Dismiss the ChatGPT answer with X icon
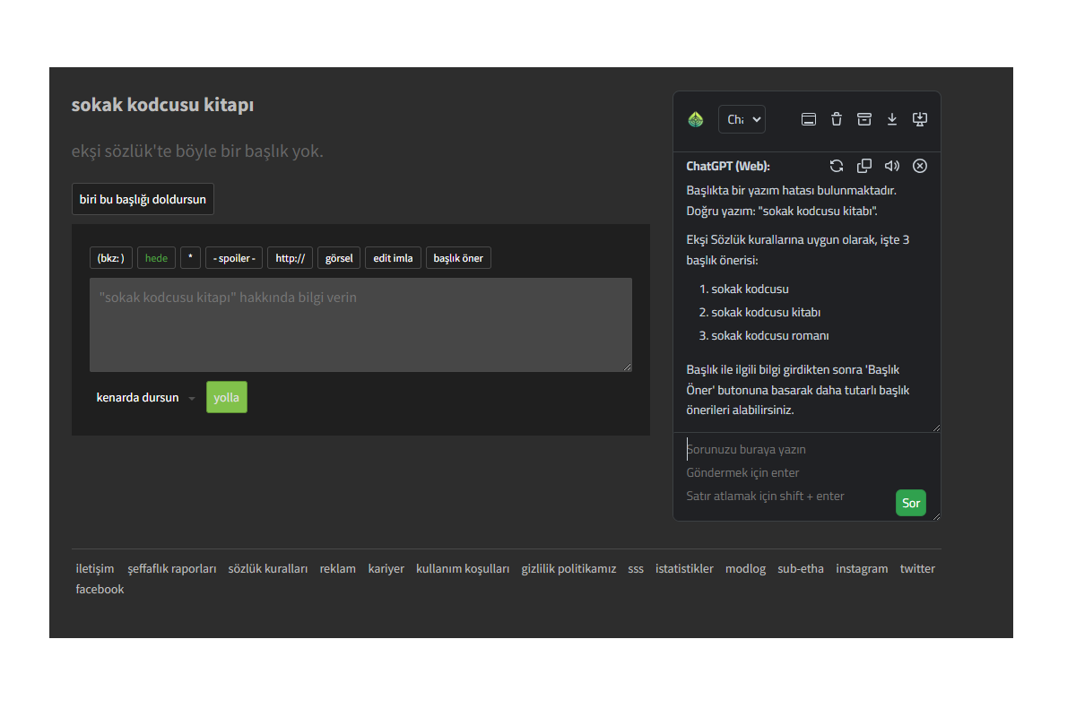Viewport: 1076px width, 717px height. [920, 166]
